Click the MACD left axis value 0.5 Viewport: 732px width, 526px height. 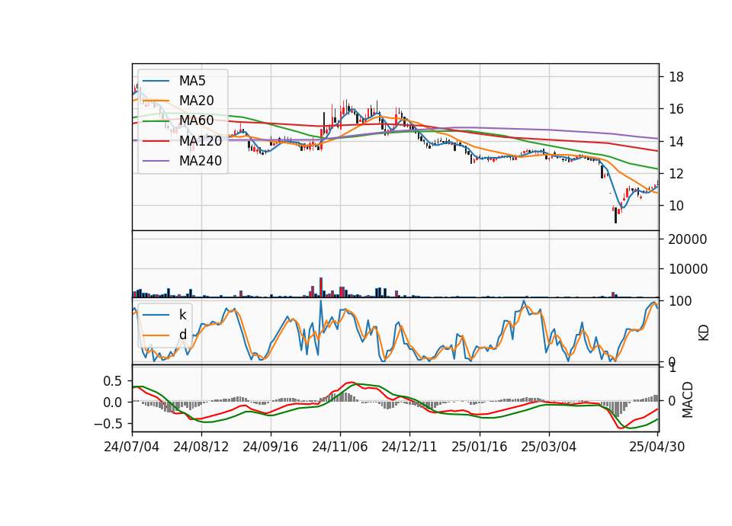tap(113, 381)
